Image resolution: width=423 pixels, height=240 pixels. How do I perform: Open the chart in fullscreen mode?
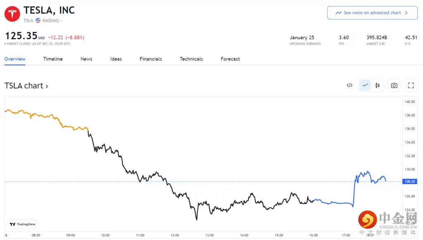pyautogui.click(x=411, y=85)
